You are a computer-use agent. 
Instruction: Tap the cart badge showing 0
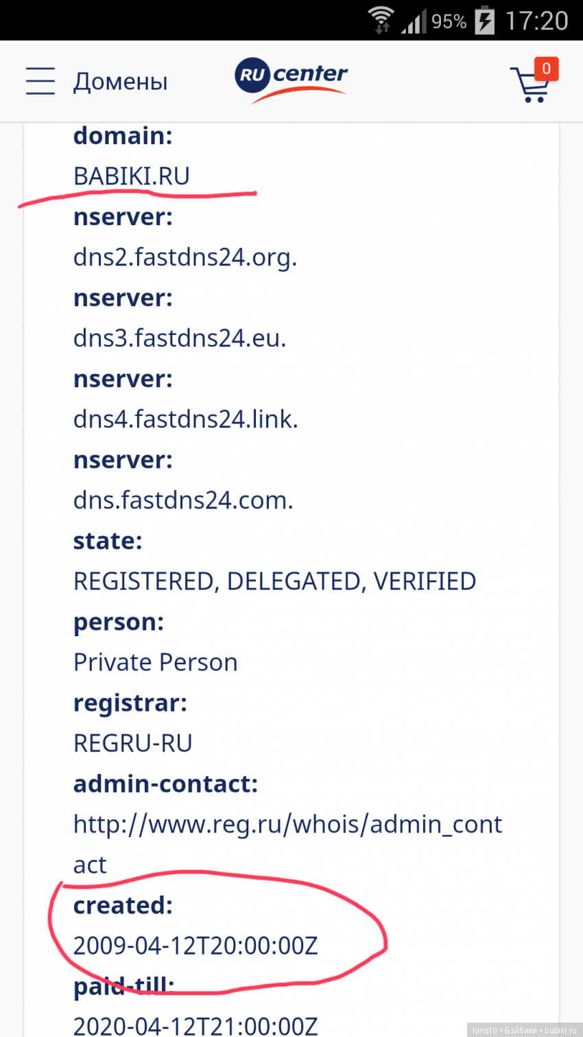546,69
